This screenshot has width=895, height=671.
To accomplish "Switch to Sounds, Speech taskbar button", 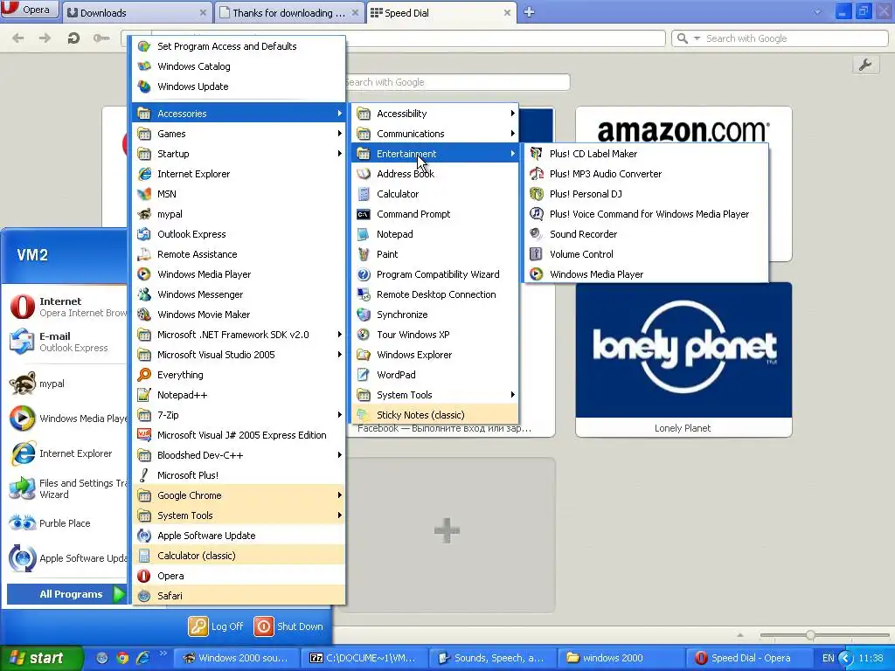I will pyautogui.click(x=491, y=658).
